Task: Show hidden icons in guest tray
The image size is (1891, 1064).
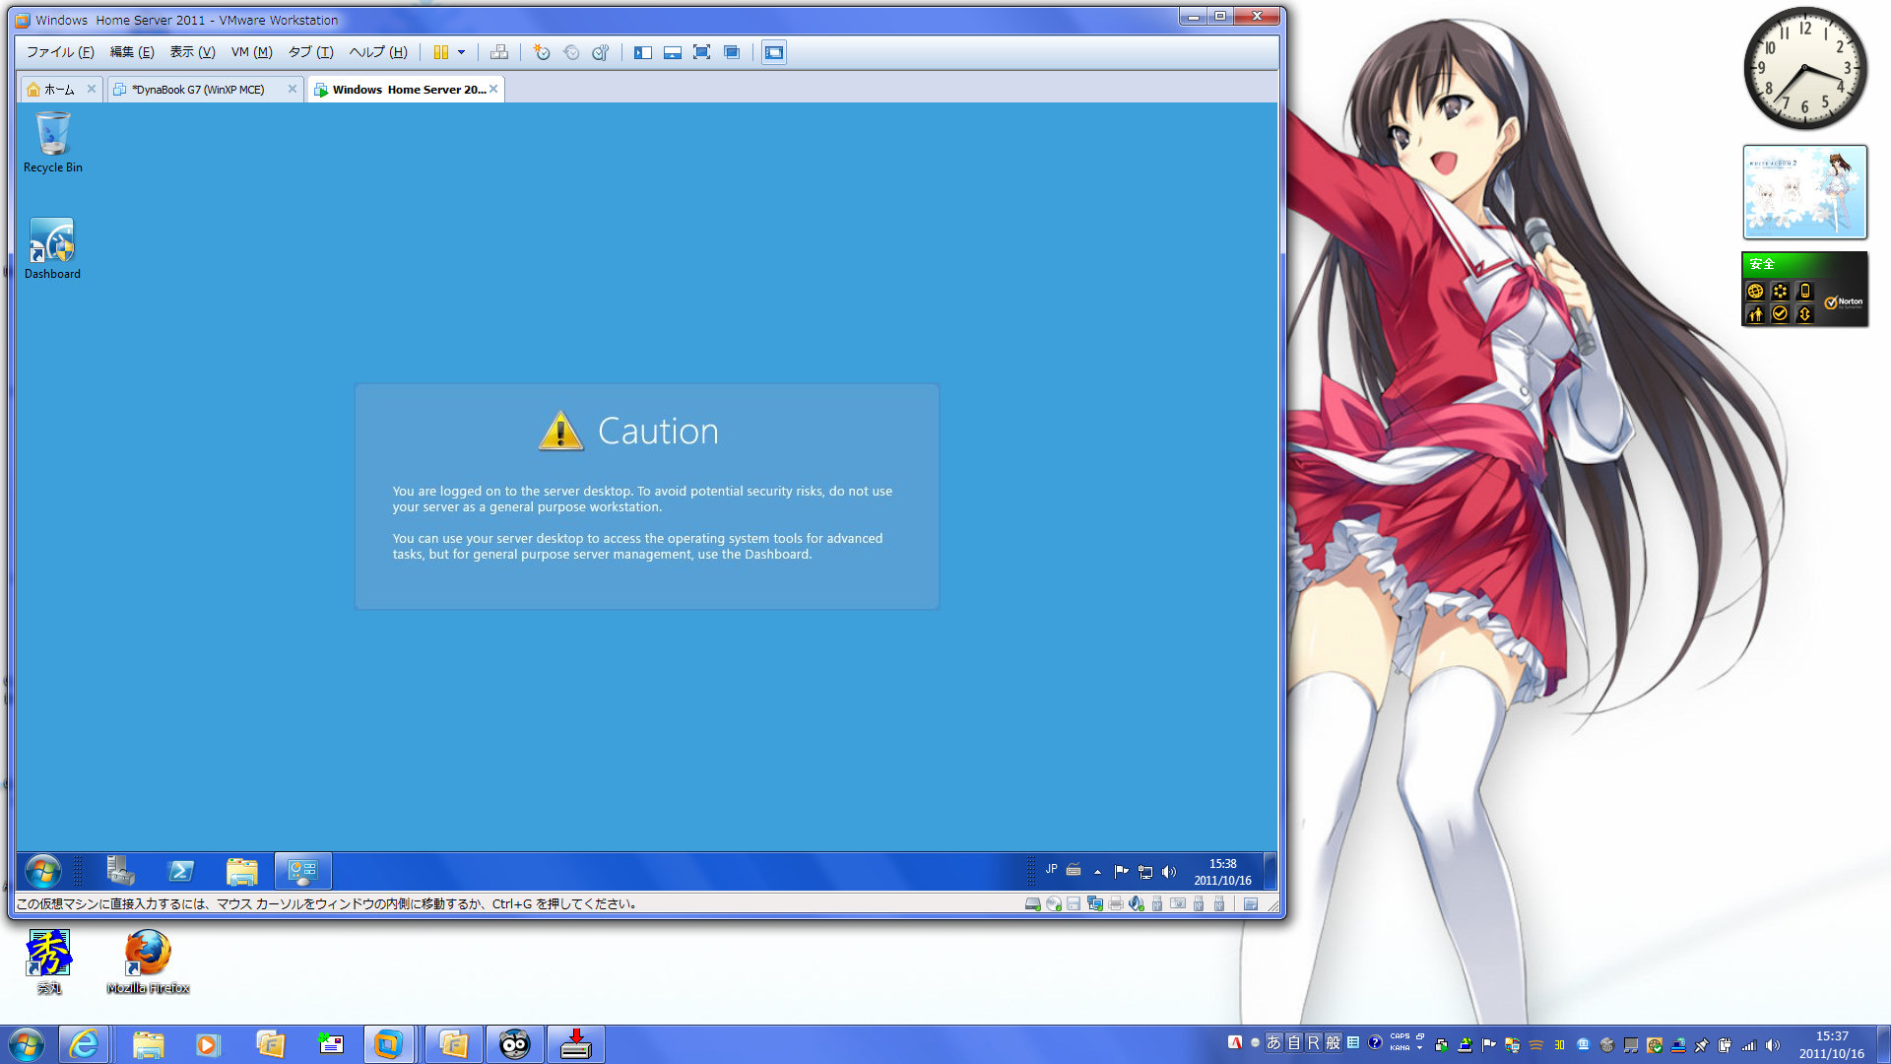Action: [x=1097, y=871]
